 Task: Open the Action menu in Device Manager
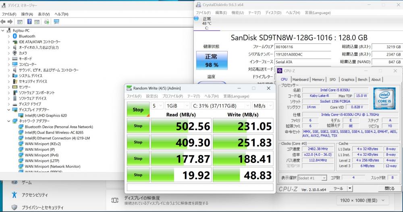pos(27,14)
